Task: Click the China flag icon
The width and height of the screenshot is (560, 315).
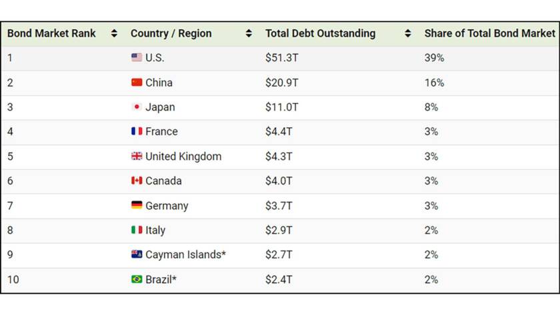Action: pos(137,83)
